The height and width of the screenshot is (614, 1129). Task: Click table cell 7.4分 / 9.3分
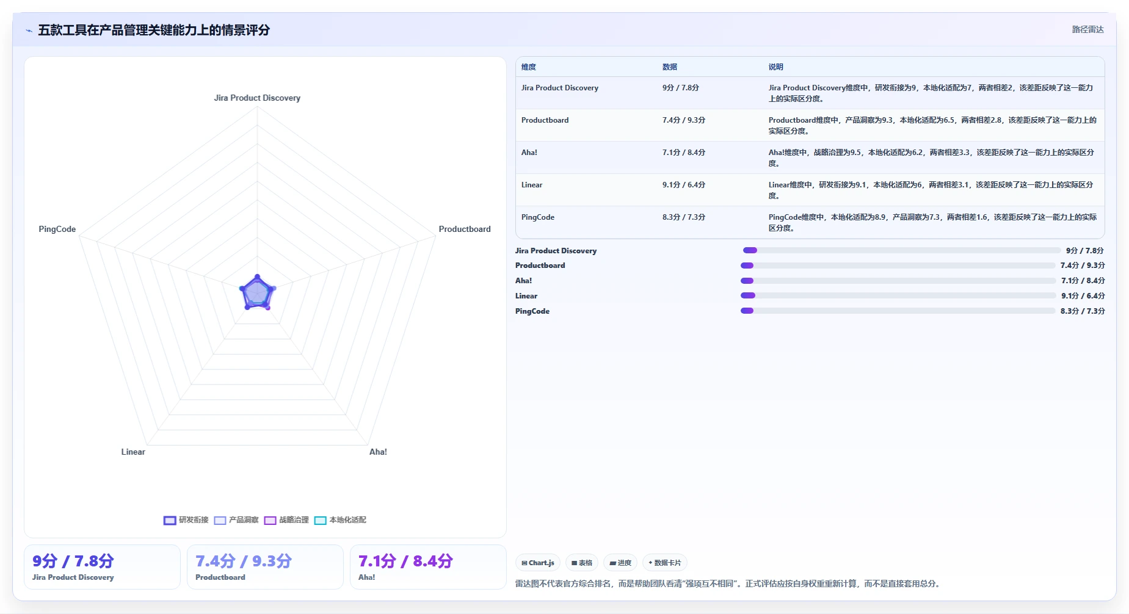click(684, 120)
